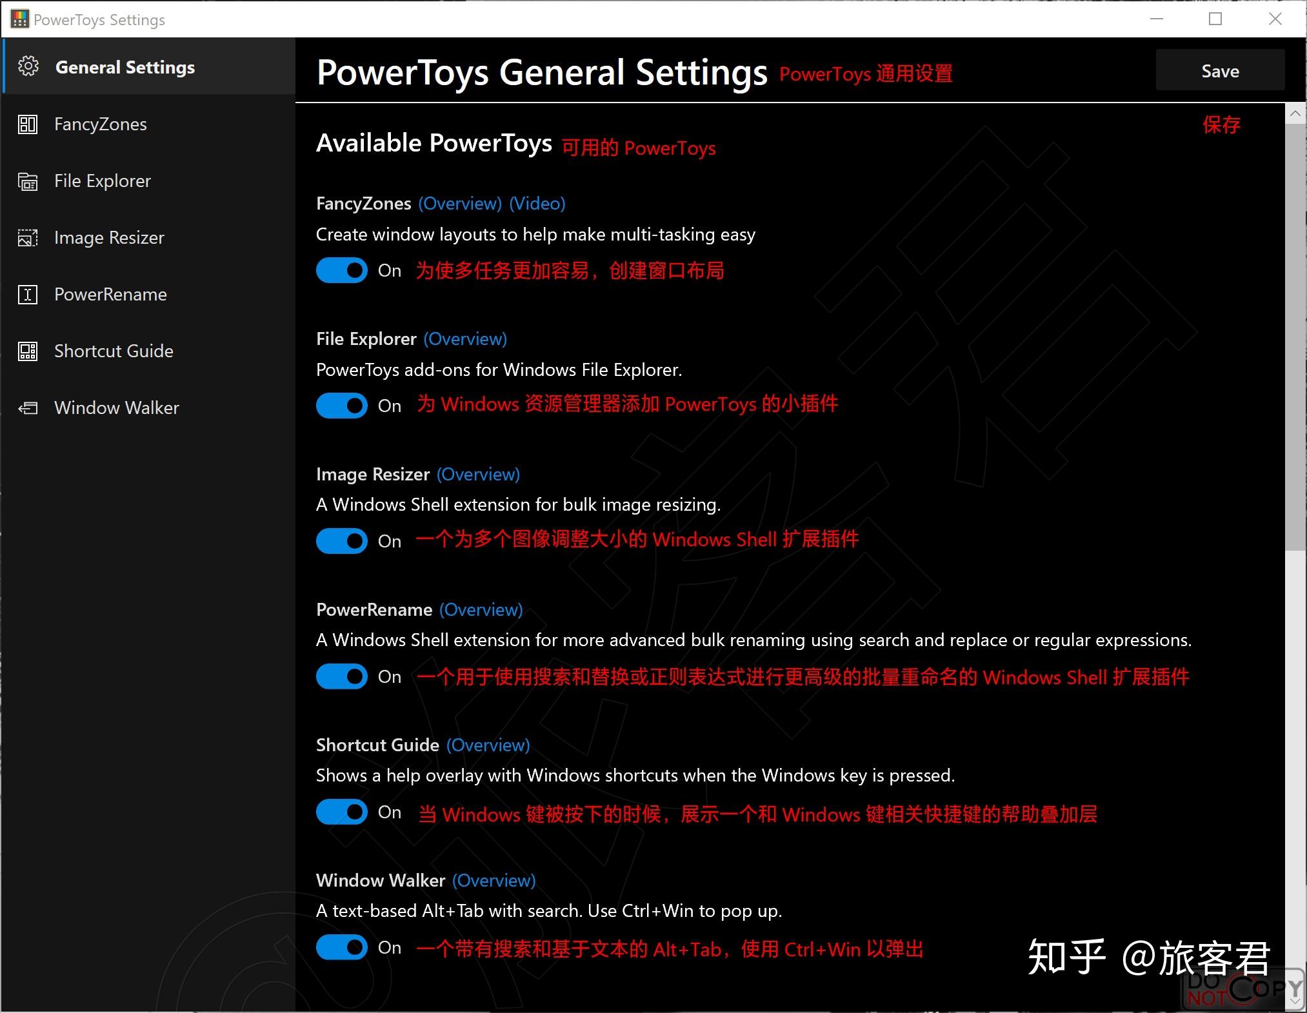Screen dimensions: 1307x1013
Task: Click the scrollbar up arrow
Action: (1295, 113)
